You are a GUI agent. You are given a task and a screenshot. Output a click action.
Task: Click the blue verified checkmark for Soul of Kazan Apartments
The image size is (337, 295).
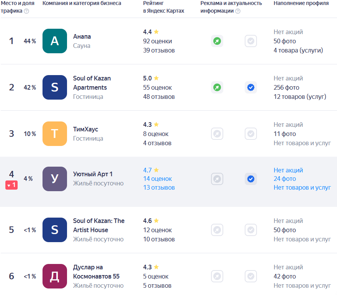[x=251, y=87]
